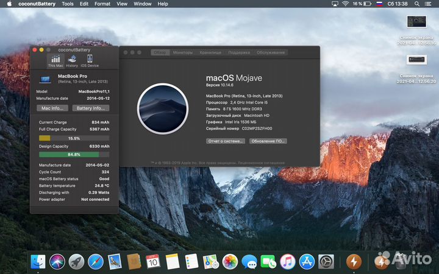The image size is (439, 274).
Task: Click the Battery Info... button
Action: 91,108
